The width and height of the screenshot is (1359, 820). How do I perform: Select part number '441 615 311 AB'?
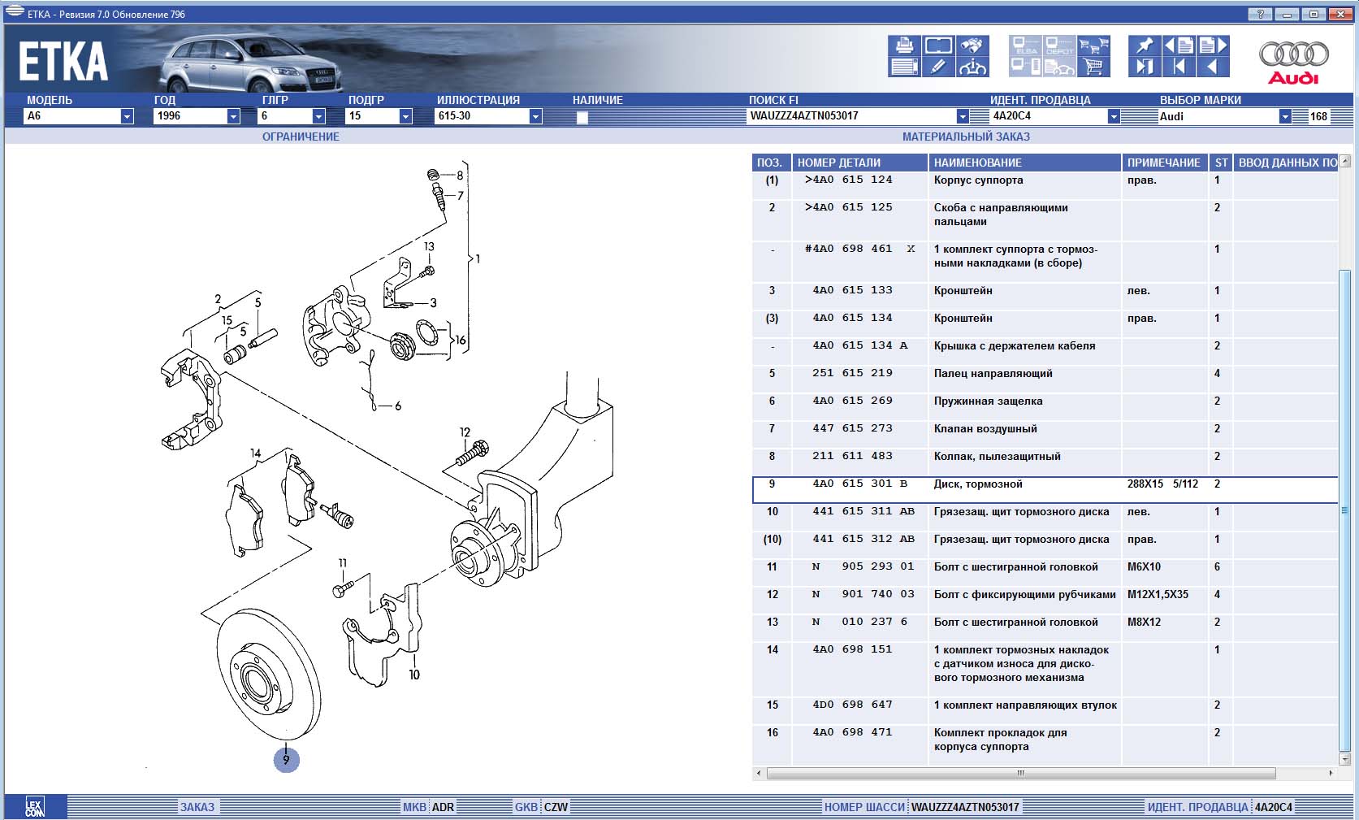[x=863, y=511]
